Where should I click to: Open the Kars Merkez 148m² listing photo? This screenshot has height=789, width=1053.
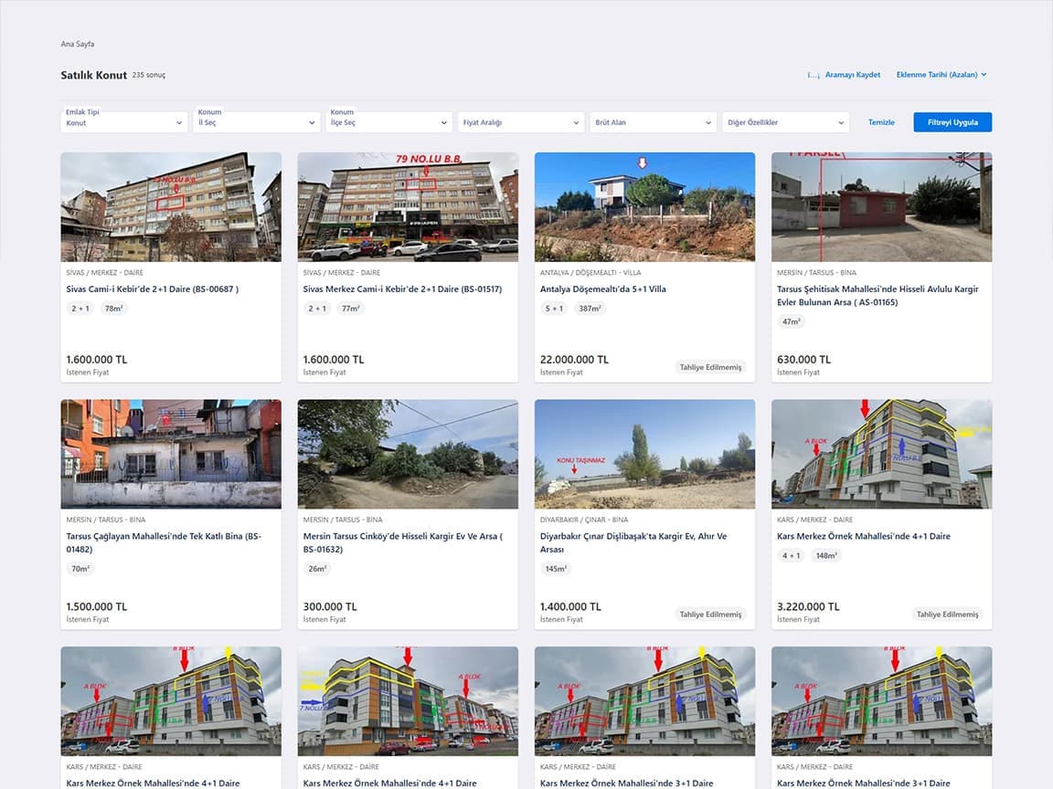click(882, 454)
